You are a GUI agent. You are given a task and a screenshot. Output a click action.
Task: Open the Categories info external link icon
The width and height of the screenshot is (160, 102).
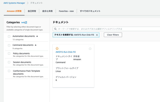[26, 22]
